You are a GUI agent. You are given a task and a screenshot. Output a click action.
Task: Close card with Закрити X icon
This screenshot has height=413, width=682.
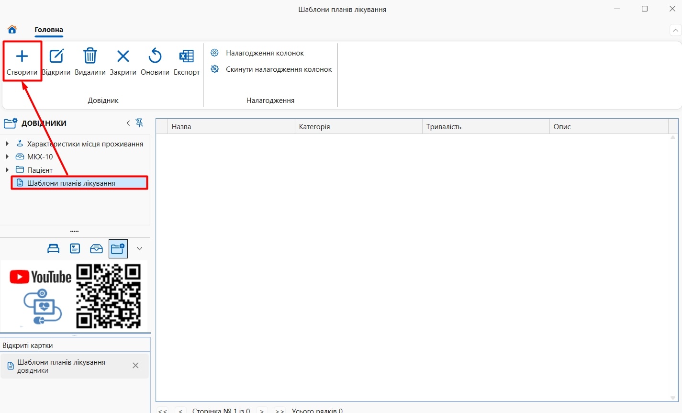[x=123, y=56]
